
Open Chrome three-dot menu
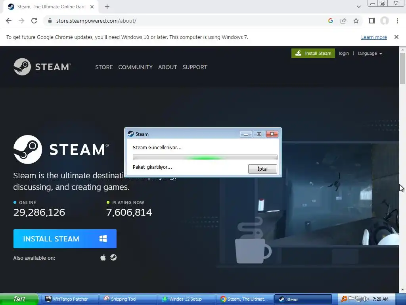(397, 21)
